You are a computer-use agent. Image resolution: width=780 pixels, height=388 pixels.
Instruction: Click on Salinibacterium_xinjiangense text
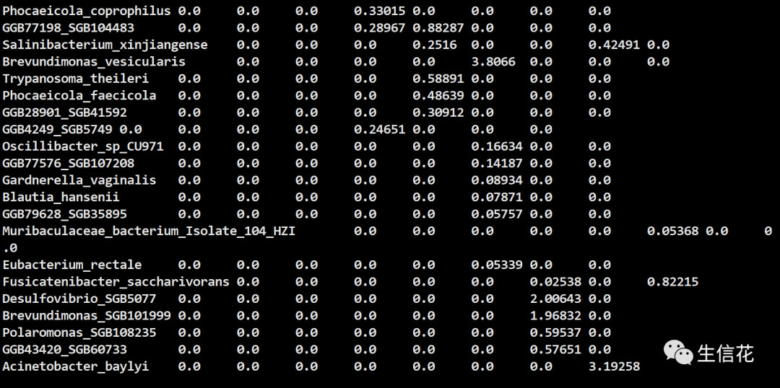[105, 45]
